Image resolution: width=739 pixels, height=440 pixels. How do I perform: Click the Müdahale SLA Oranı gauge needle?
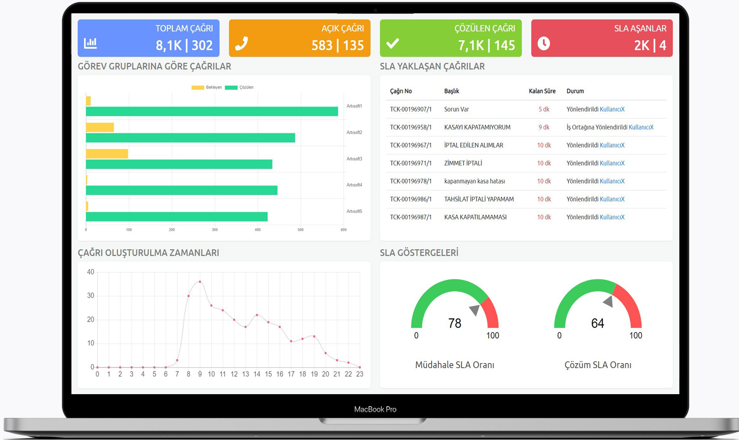point(475,310)
